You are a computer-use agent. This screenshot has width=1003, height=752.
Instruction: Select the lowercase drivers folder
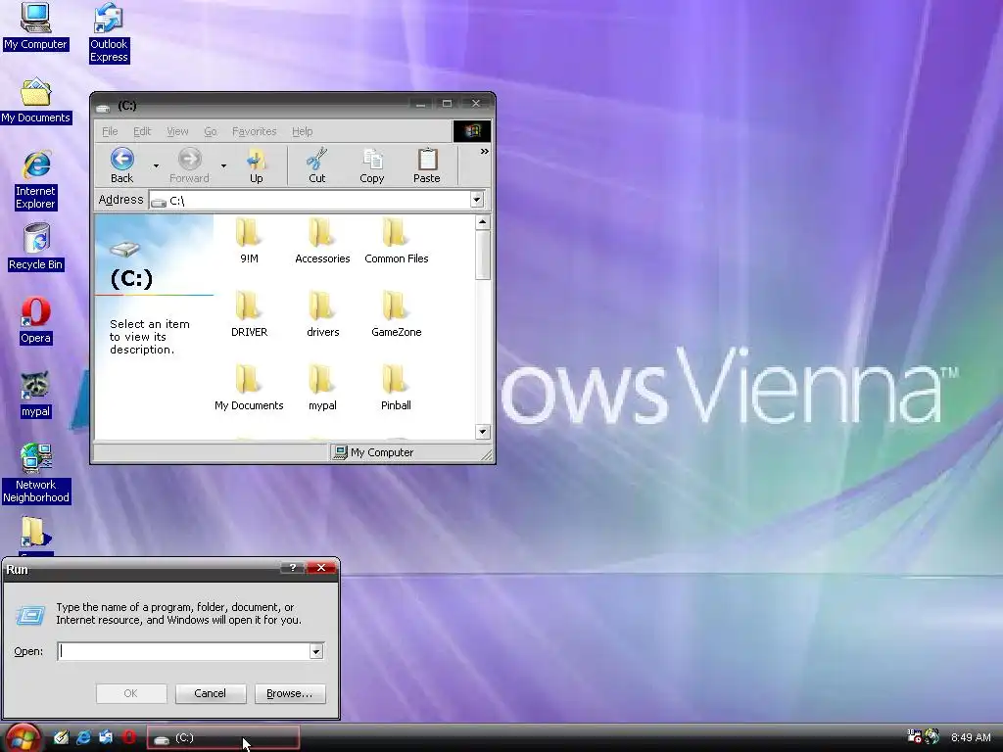point(322,314)
